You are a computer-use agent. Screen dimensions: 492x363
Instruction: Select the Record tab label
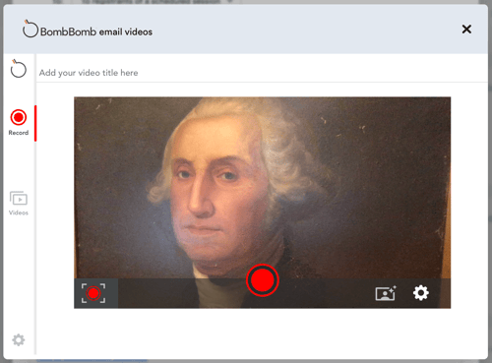[19, 133]
